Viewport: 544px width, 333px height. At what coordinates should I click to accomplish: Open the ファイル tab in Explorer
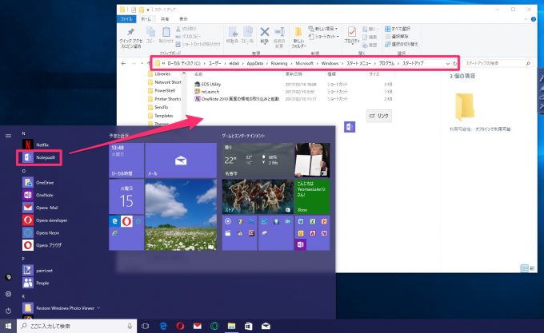pos(126,19)
